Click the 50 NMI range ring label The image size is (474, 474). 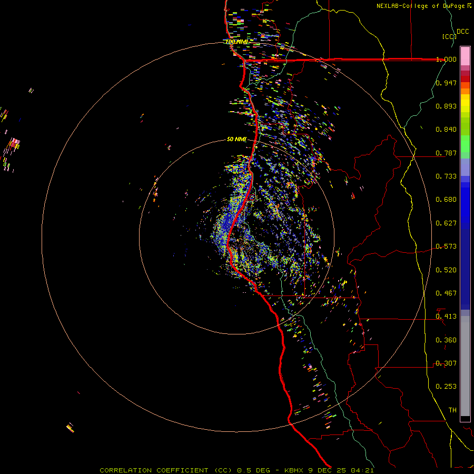(236, 139)
